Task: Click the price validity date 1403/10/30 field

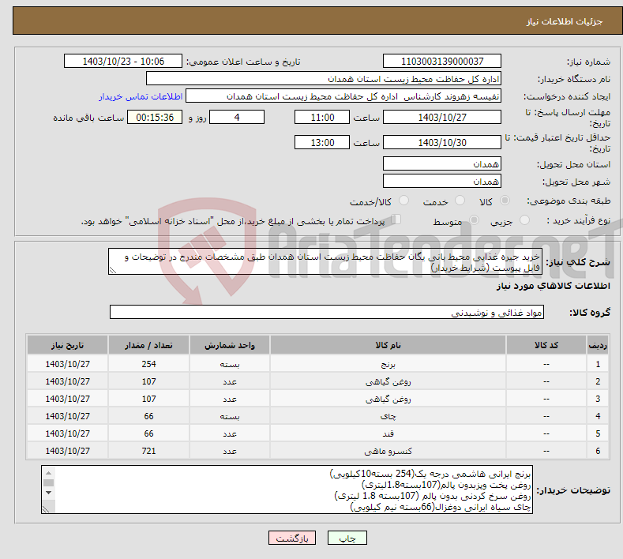Action: click(442, 142)
